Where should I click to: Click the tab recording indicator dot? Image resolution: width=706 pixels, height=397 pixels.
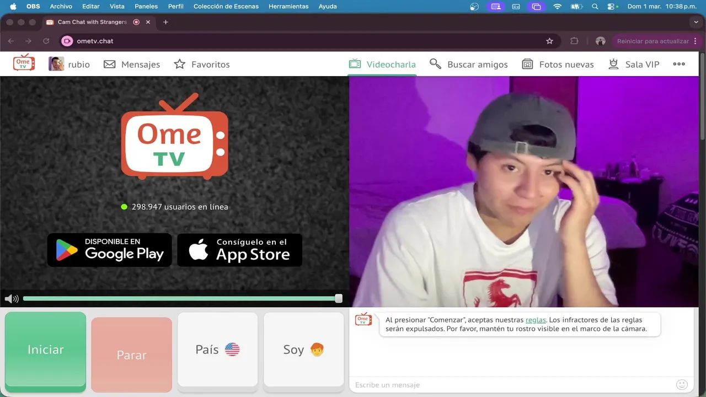[x=136, y=22]
